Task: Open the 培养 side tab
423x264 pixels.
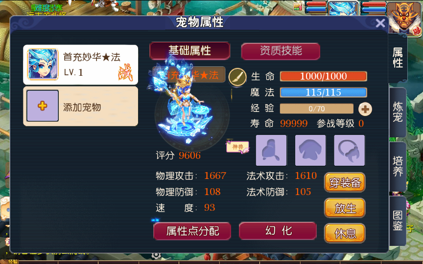Action: click(398, 166)
